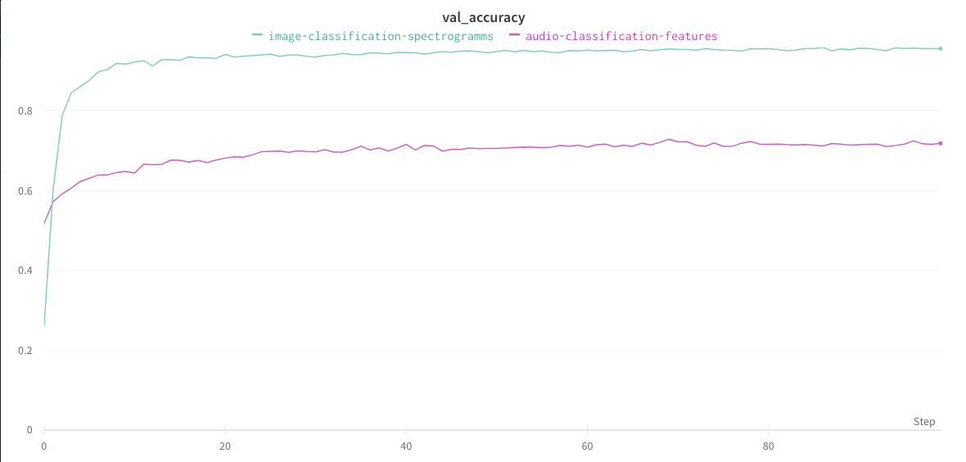Select the audio-classification-features legend label
Viewport: 966px width, 462px height.
tap(621, 36)
